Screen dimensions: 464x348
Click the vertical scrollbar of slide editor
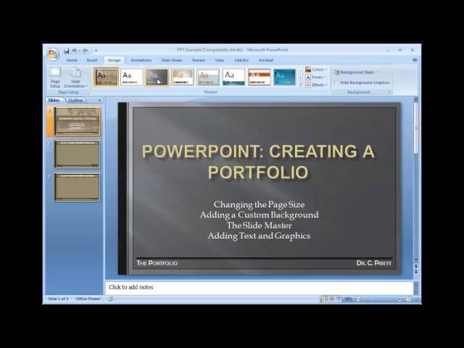(415, 181)
